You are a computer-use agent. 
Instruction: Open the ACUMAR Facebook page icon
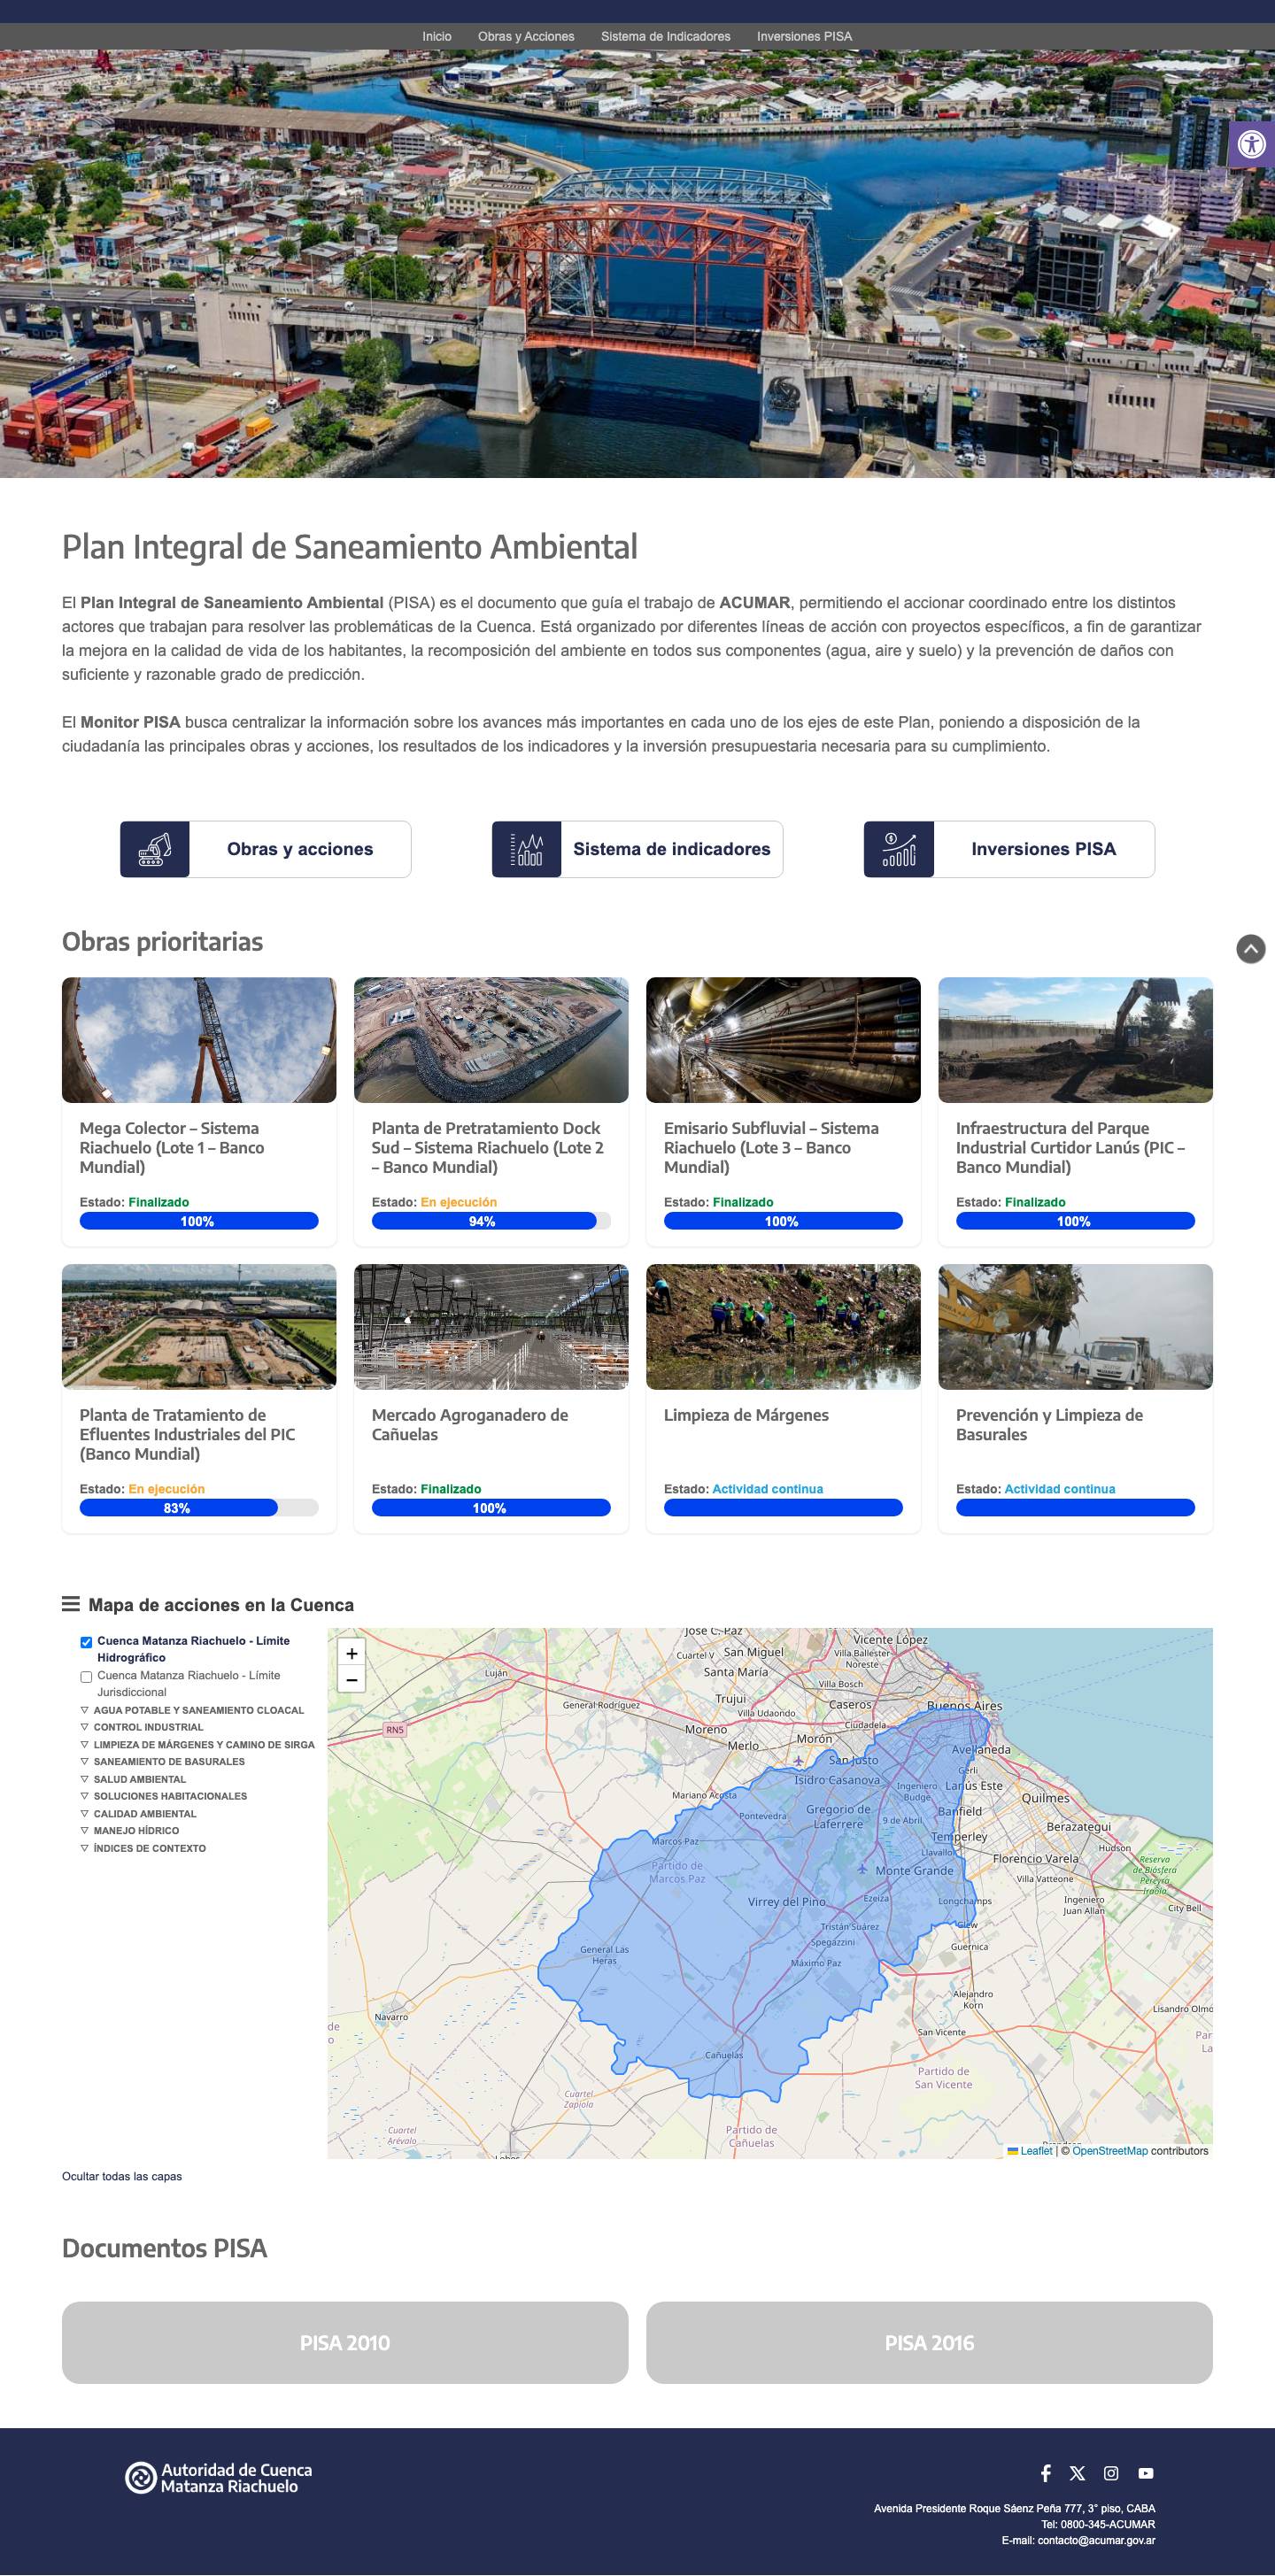click(x=1045, y=2473)
